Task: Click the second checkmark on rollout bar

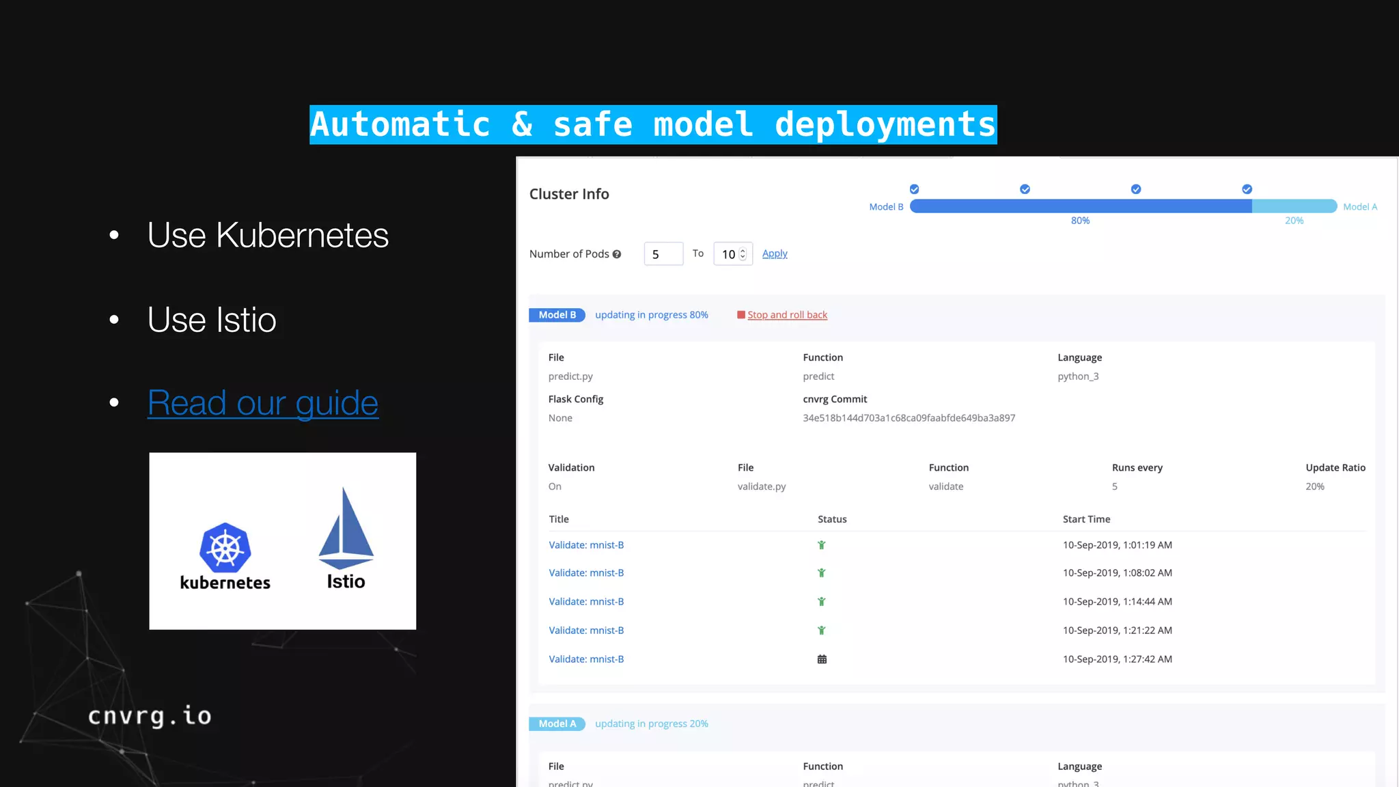Action: point(1025,189)
